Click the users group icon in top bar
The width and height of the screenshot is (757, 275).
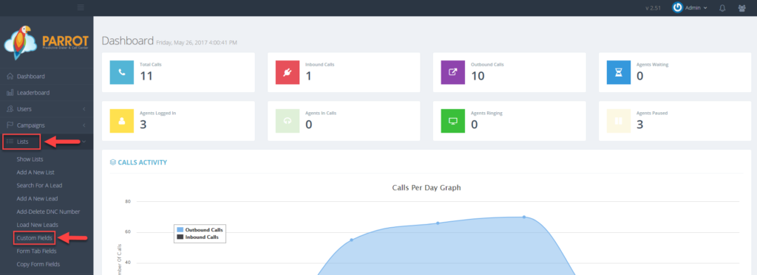tap(742, 7)
